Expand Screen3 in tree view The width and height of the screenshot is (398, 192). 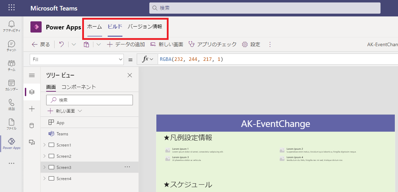44,167
